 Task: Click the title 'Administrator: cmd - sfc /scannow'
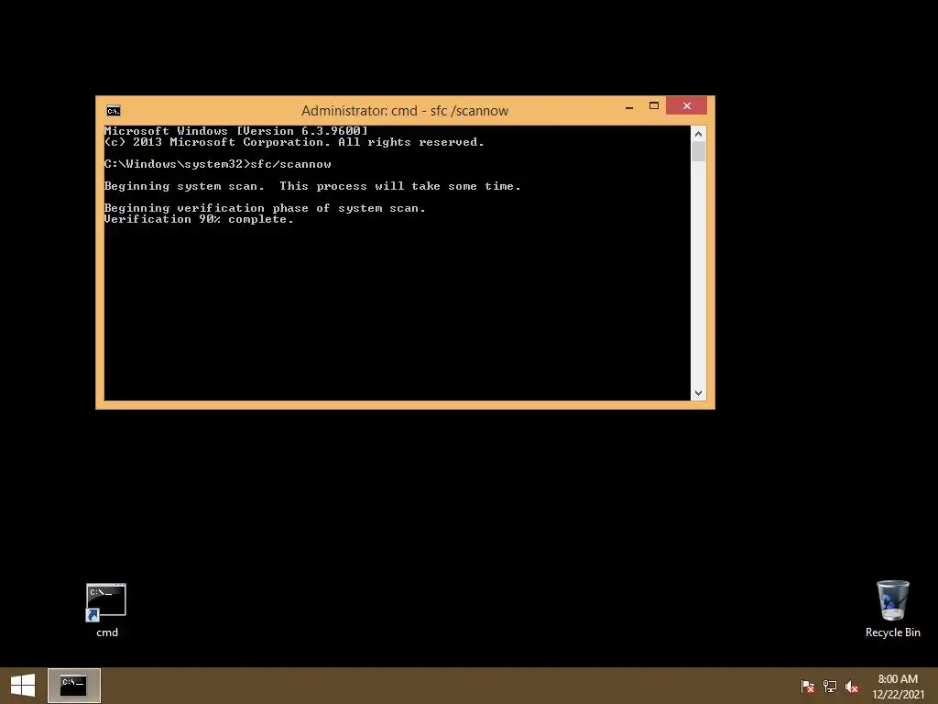[405, 111]
